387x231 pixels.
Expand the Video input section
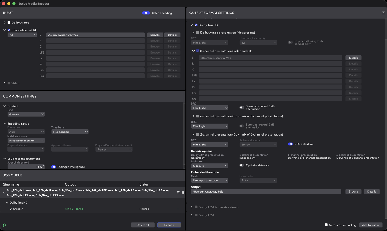coord(5,83)
